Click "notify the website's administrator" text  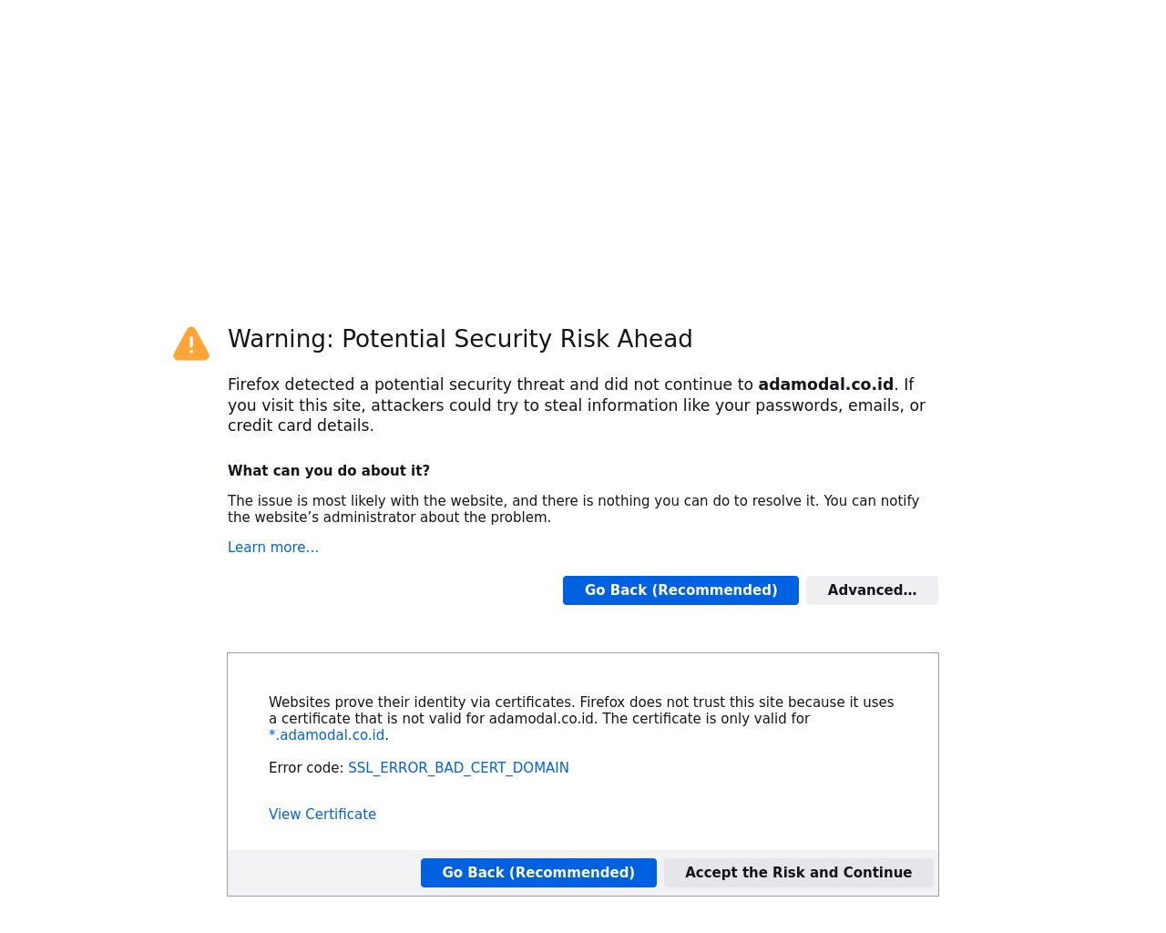pos(574,509)
